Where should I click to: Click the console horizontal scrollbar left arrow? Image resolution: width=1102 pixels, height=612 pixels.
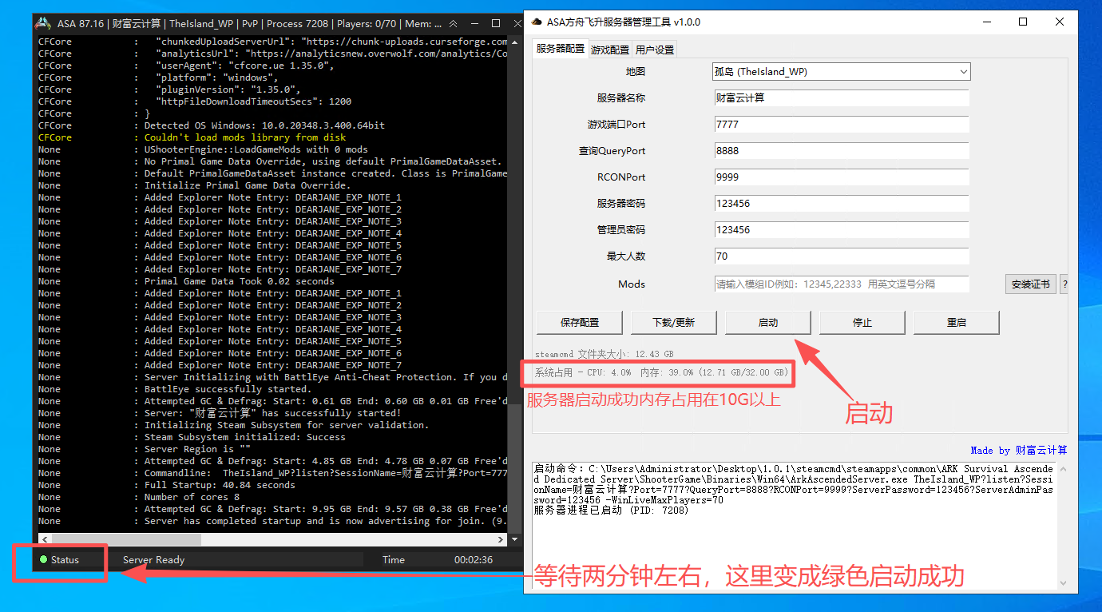(45, 541)
